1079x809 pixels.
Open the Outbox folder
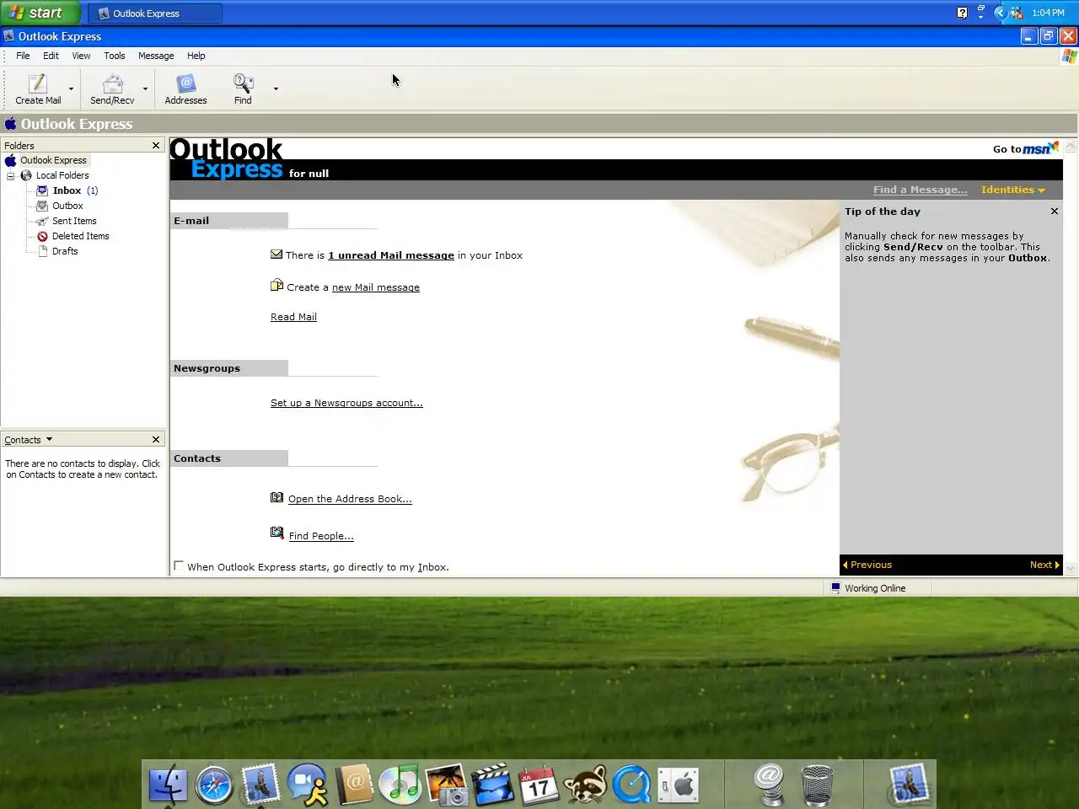[67, 206]
